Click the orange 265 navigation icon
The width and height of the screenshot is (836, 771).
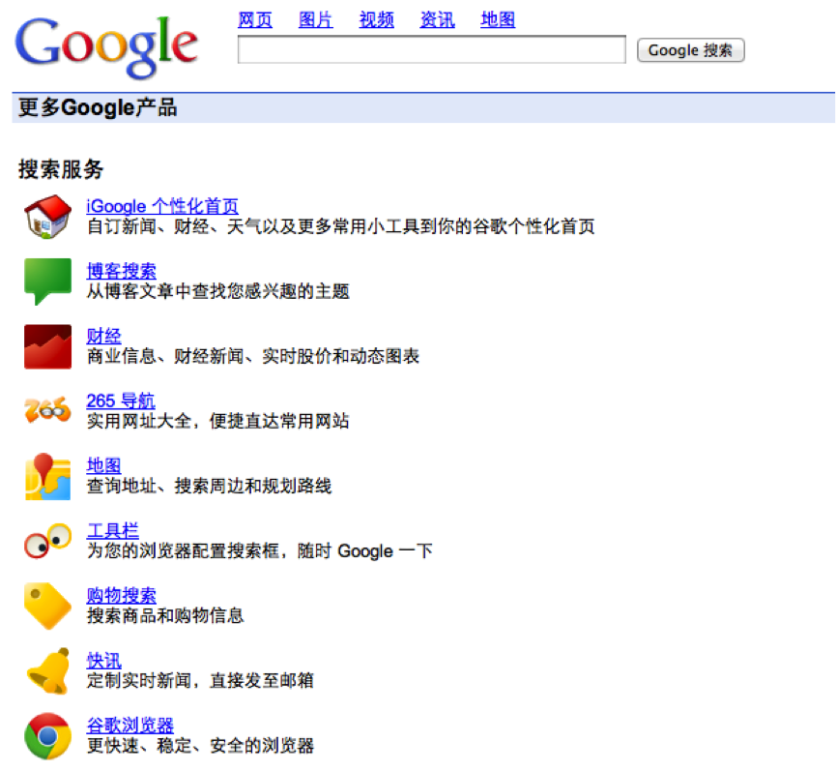[x=48, y=410]
